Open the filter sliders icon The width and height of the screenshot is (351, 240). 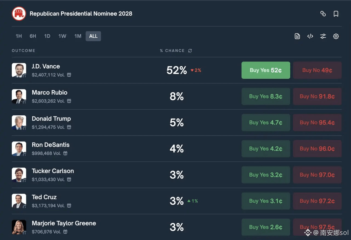tap(323, 36)
